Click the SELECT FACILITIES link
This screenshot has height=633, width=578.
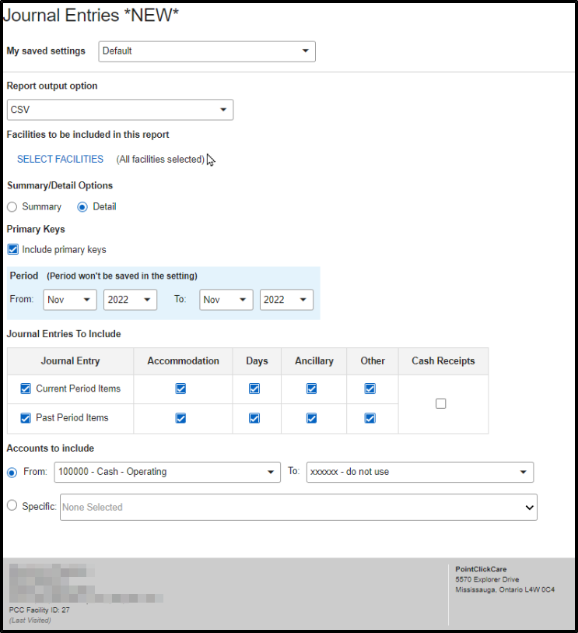(60, 159)
